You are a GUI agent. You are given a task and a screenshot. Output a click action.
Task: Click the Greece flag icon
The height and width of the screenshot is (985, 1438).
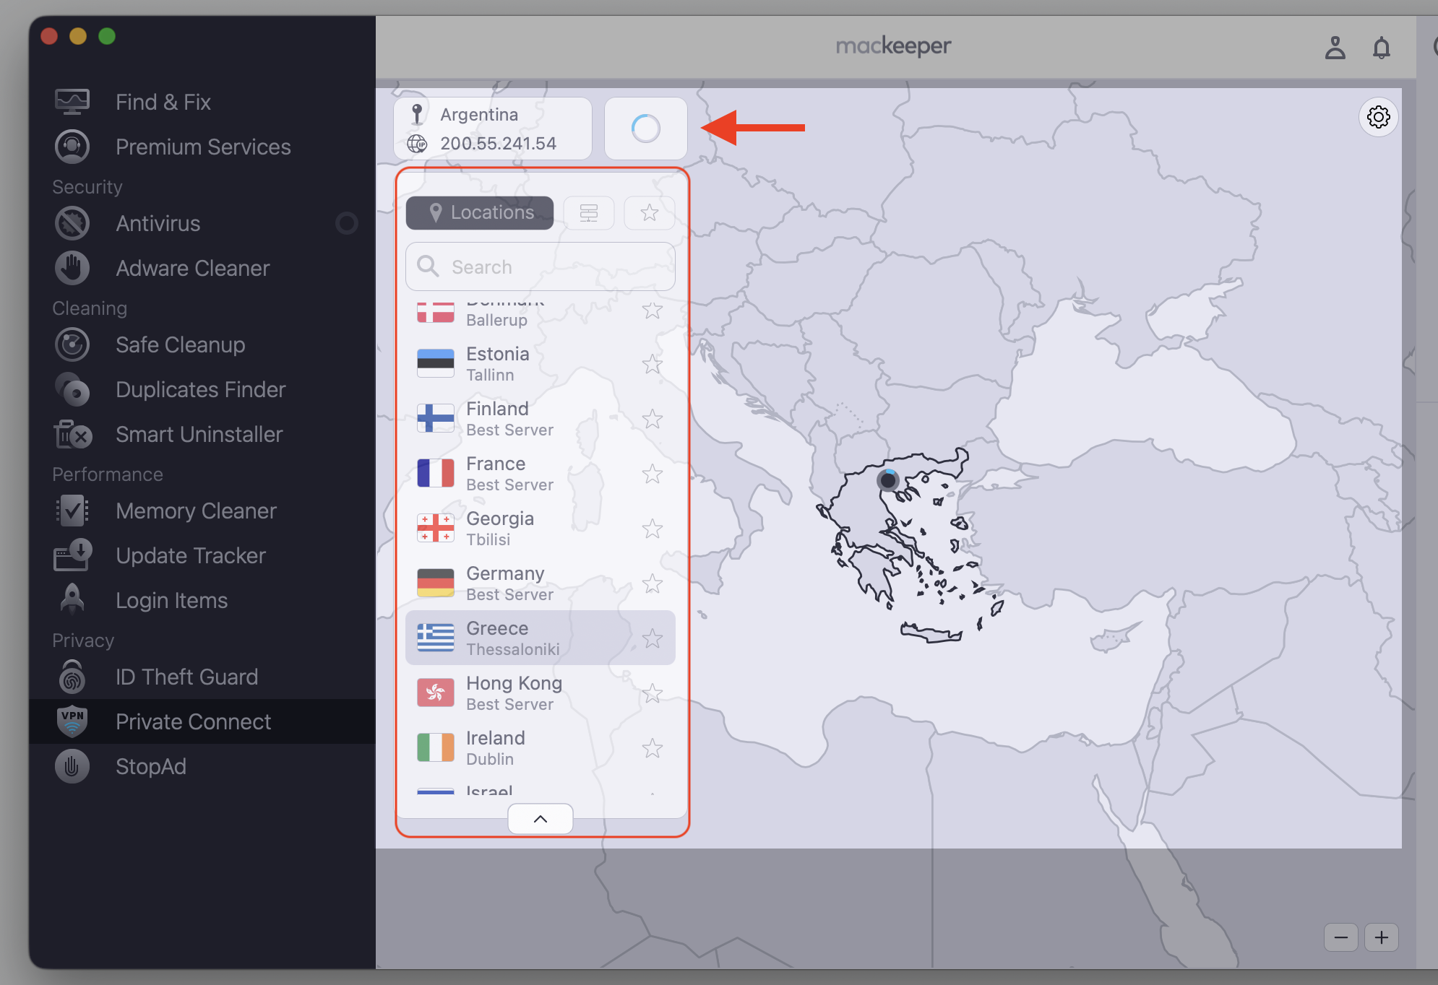click(x=436, y=638)
